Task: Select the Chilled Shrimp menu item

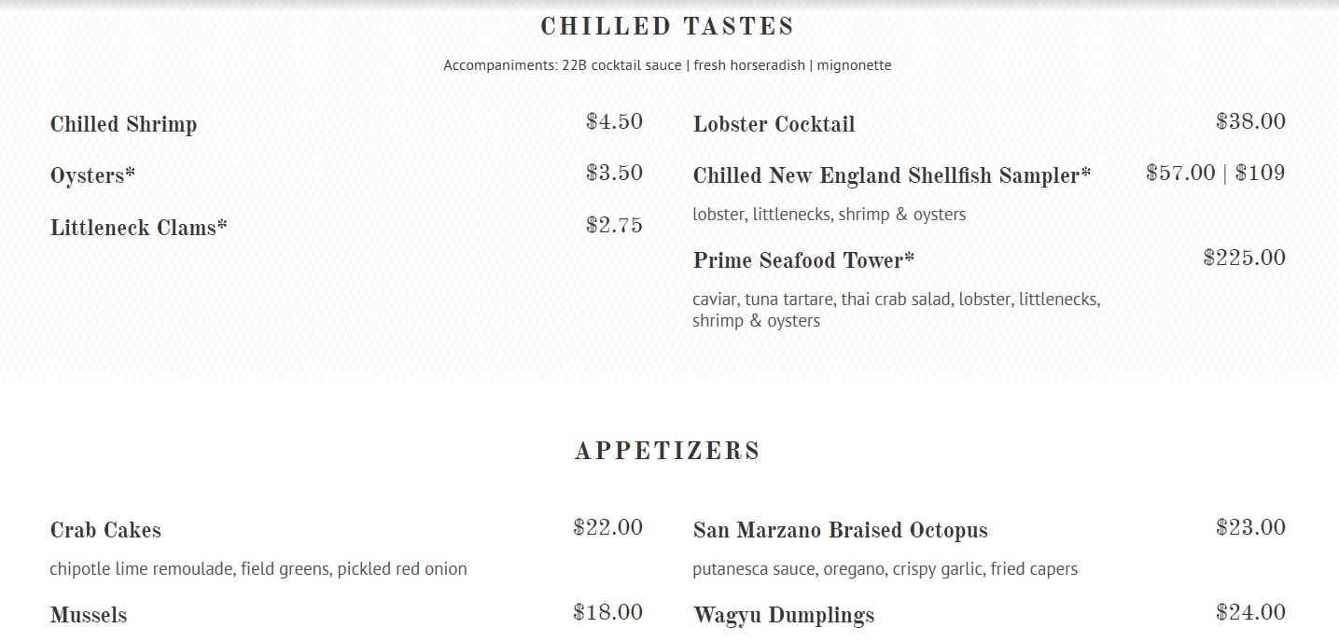Action: click(x=123, y=124)
